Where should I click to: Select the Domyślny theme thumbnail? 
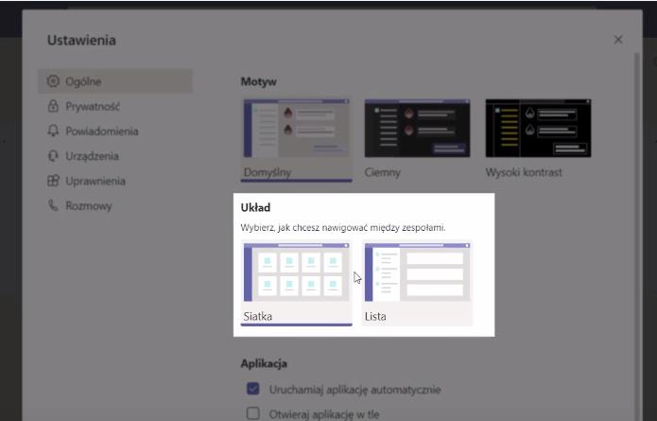pyautogui.click(x=296, y=129)
